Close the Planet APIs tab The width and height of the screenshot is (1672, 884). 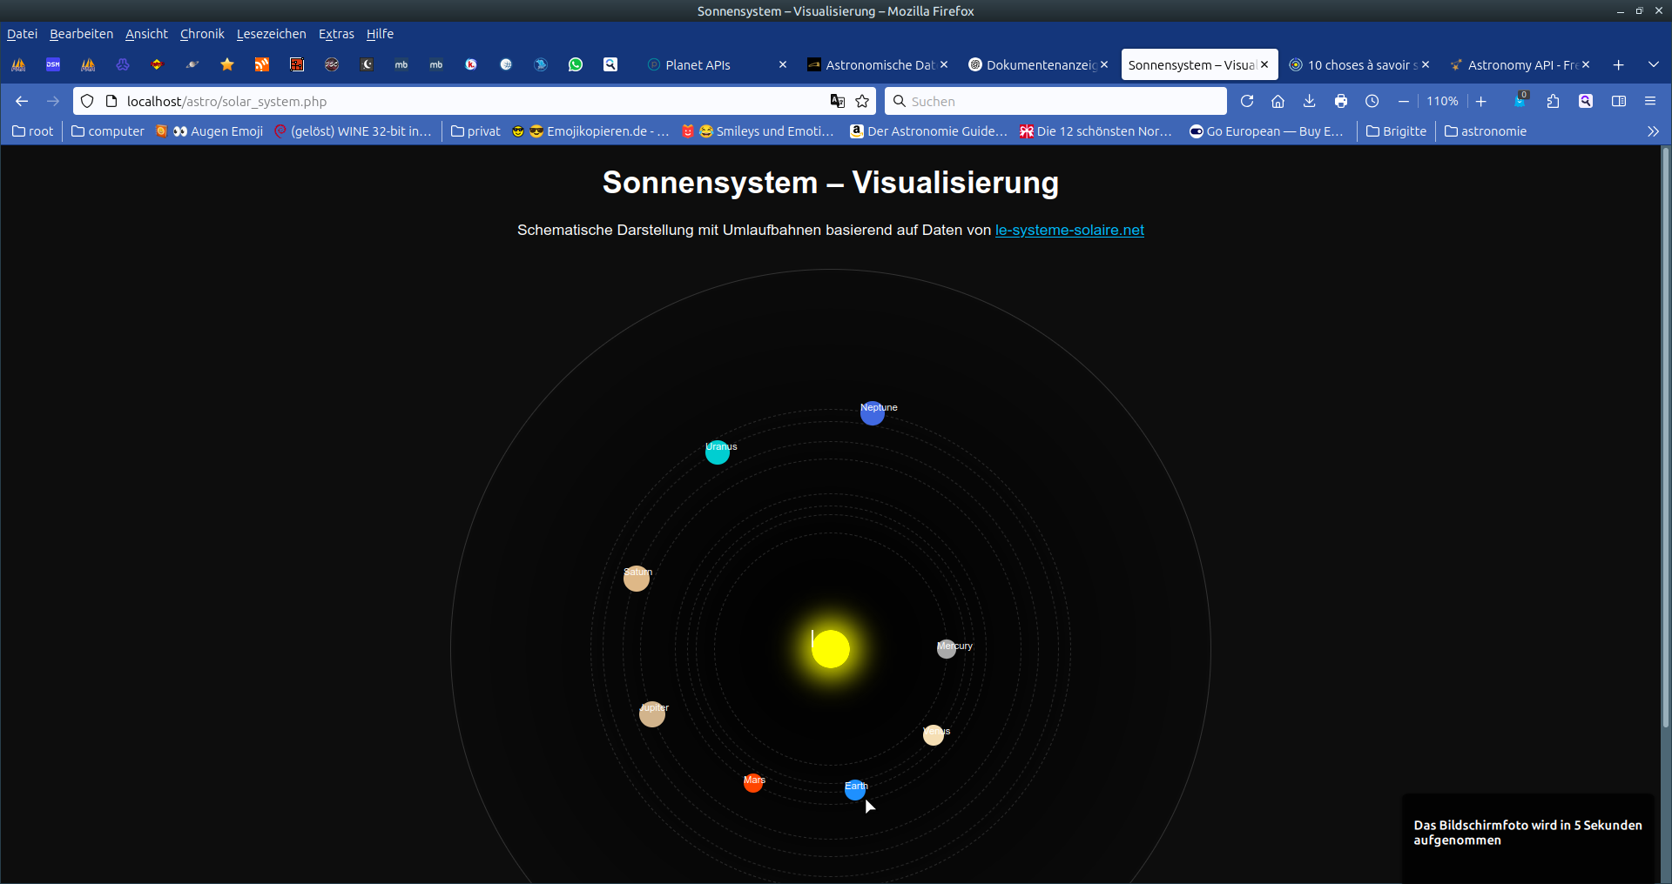[x=783, y=64]
